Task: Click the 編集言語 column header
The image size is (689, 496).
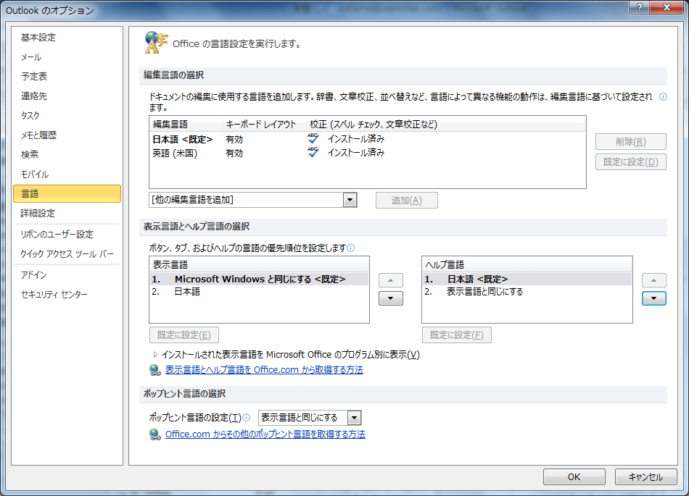Action: 186,125
